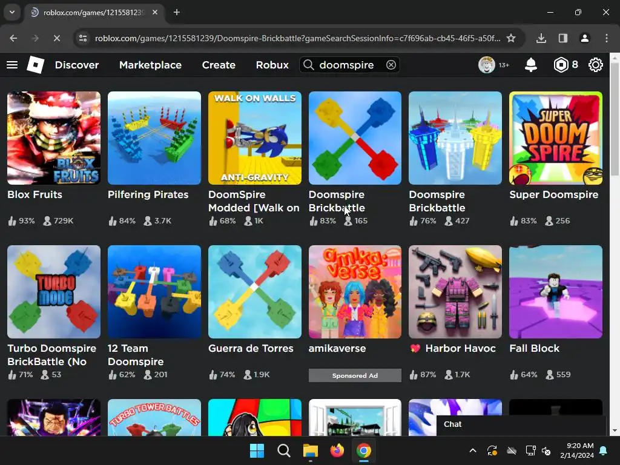Click the Guerra de Torres title link
The width and height of the screenshot is (620, 465).
point(251,348)
